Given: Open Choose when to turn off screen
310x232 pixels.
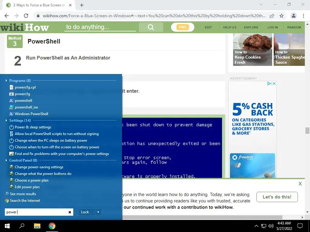Looking at the screenshot, I should [x=54, y=147].
